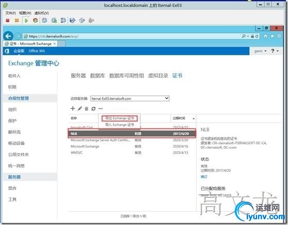Image resolution: width=288 pixels, height=225 pixels.
Task: Open 邮件流 in the sidebar
Action: tap(14, 132)
